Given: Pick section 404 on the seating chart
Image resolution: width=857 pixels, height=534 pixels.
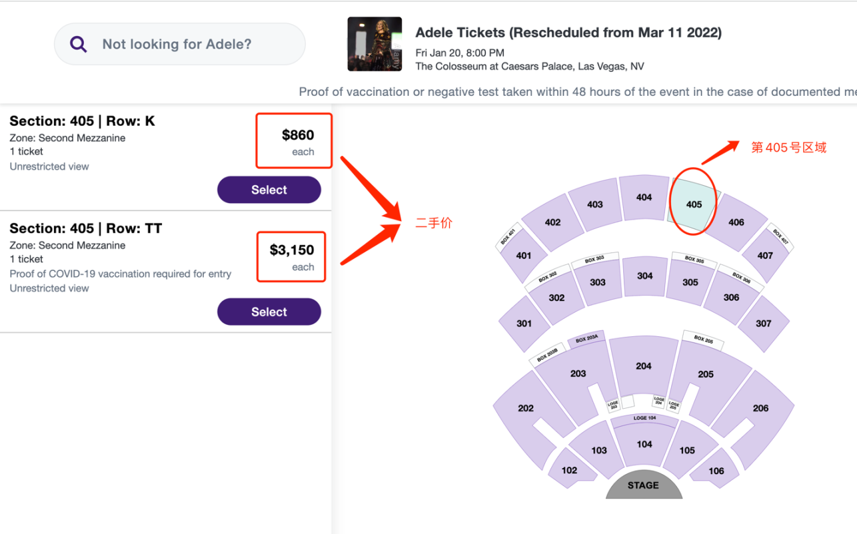Looking at the screenshot, I should 644,197.
